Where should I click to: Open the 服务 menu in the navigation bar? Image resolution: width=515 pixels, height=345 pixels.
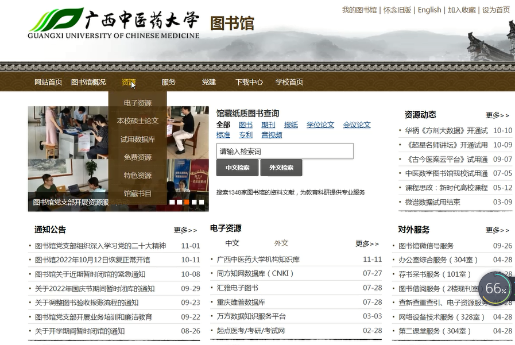tap(168, 82)
